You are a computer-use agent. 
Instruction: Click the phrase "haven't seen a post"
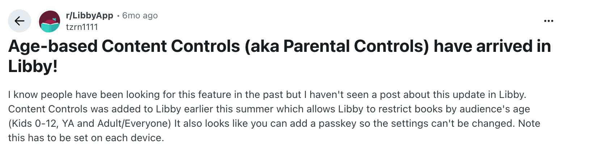[355, 95]
